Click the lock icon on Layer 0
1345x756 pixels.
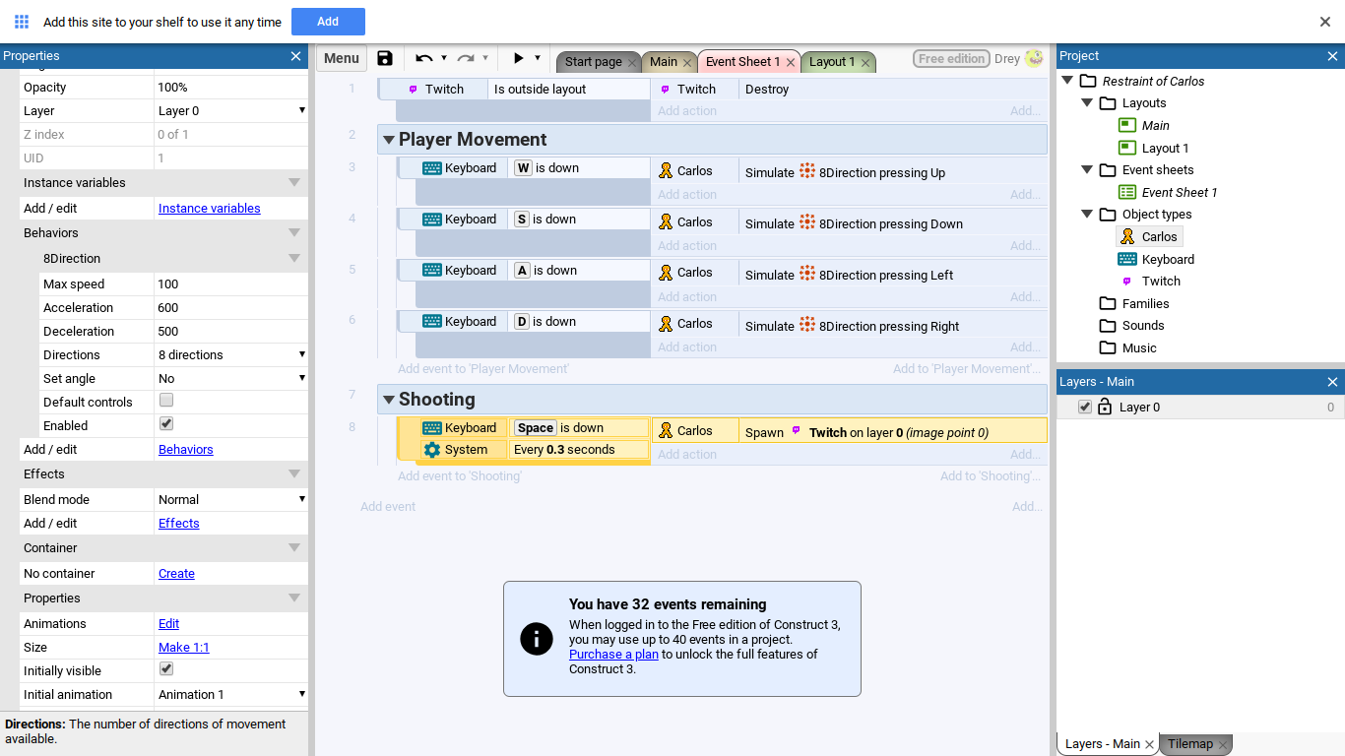(x=1105, y=407)
